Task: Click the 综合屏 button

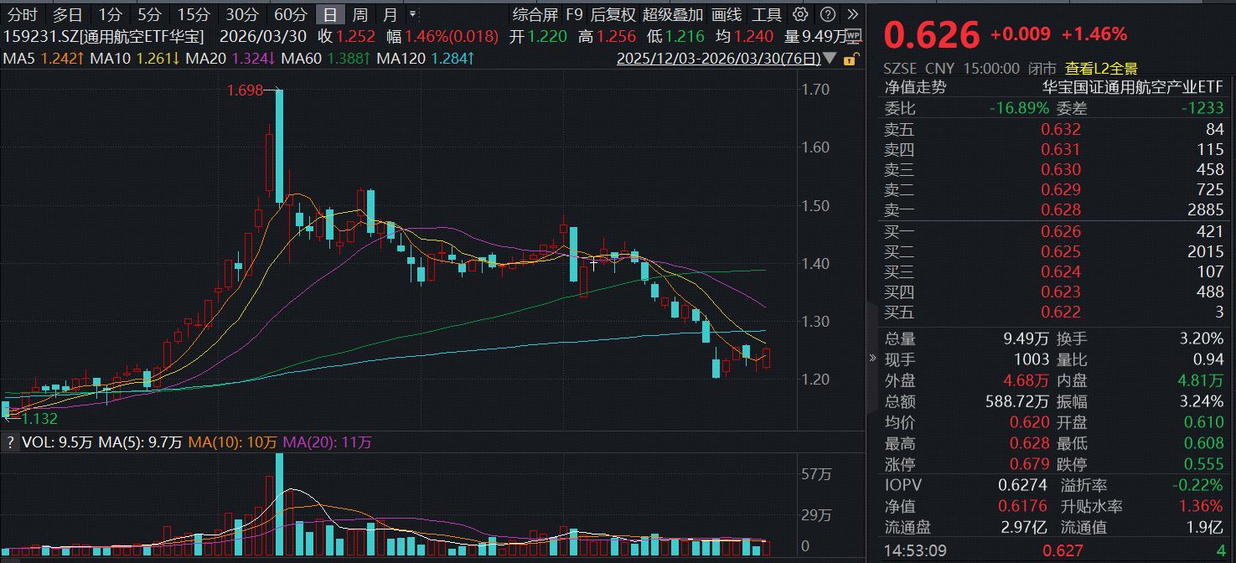Action: tap(535, 14)
